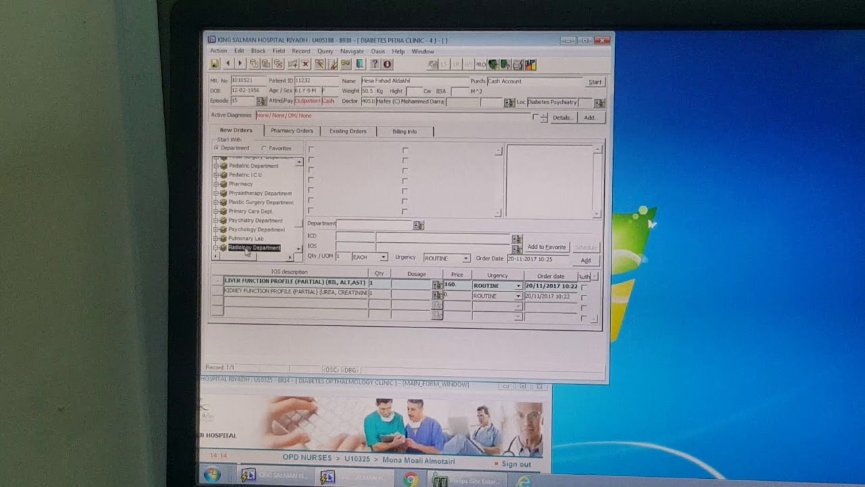Open Department field lookup icon
Viewport: 865px width, 487px height.
point(418,225)
